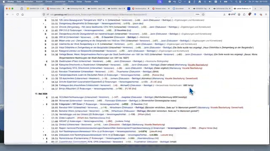Expand the 19:00 Kriegsopfer grouped changes entry
270x151 pixels.
coord(43,104)
